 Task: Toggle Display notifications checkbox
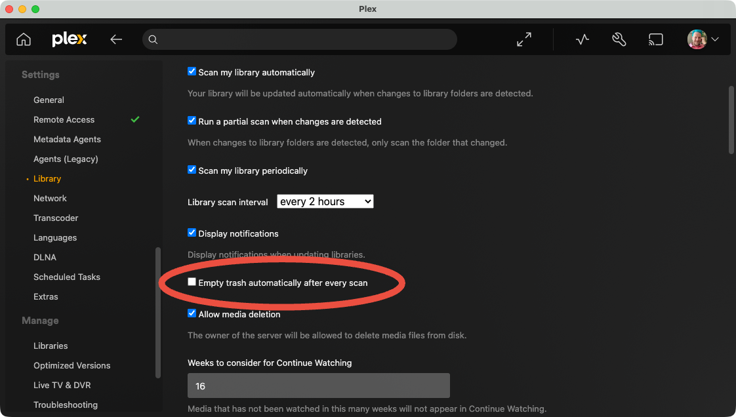click(192, 233)
